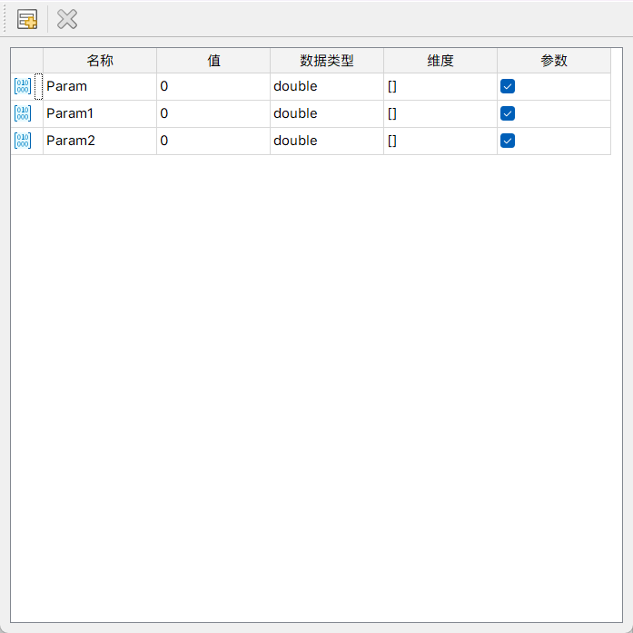633x633 pixels.
Task: Toggle the 参数 checkbox in Param1 row
Action: click(x=508, y=113)
